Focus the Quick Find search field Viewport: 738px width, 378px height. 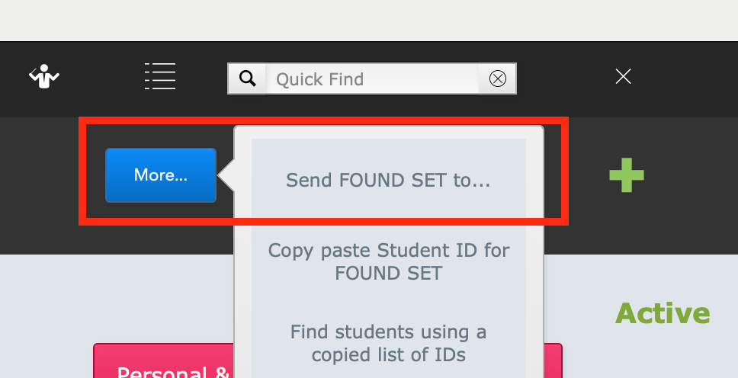click(x=372, y=78)
